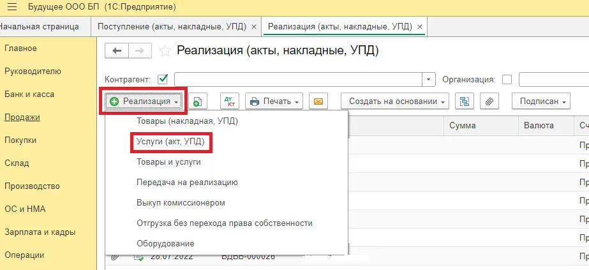Viewport: 589px width, 270px height.
Task: Open Покупки section
Action: [20, 140]
